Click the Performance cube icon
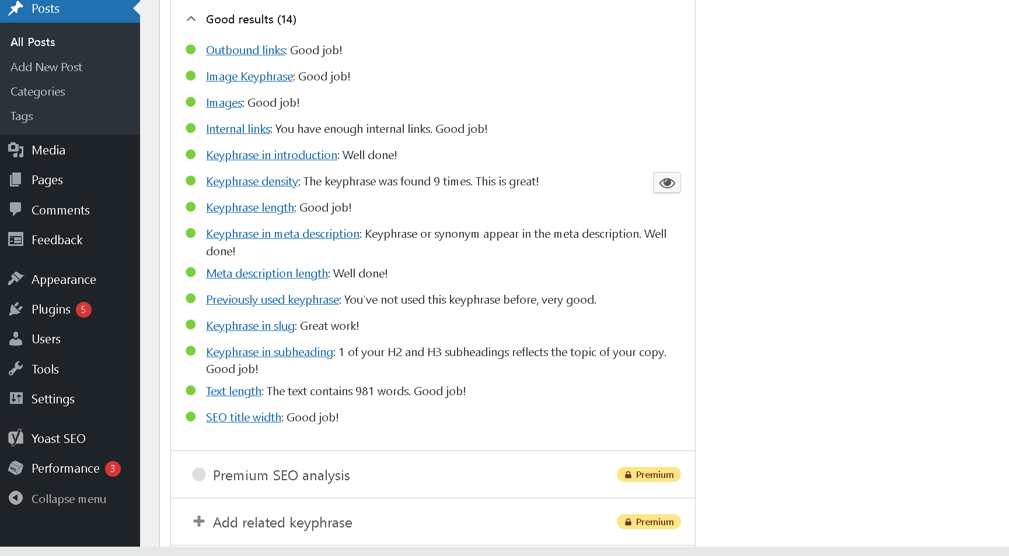The image size is (1009, 556). pyautogui.click(x=16, y=469)
